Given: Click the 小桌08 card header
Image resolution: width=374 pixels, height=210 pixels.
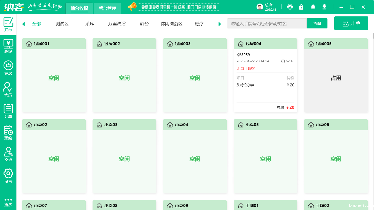Looking at the screenshot, I should [x=124, y=205].
